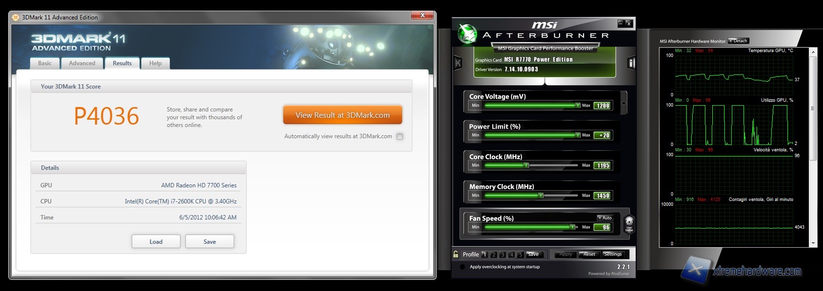Image resolution: width=823 pixels, height=291 pixels.
Task: Expand the Core Voltage dropdown arrow
Action: (x=623, y=104)
